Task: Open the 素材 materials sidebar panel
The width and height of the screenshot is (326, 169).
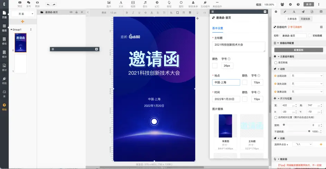Action: (4, 67)
